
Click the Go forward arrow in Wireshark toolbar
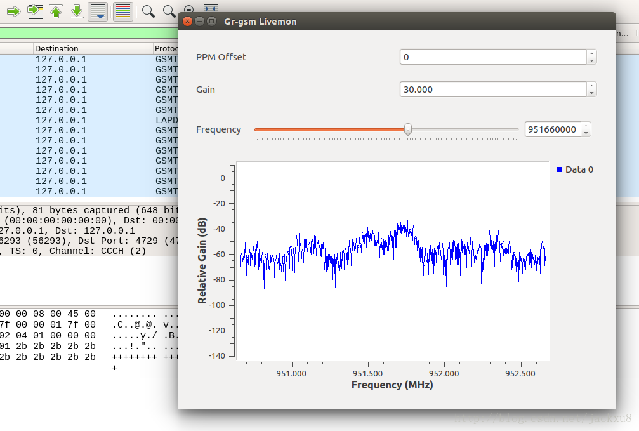pos(14,11)
